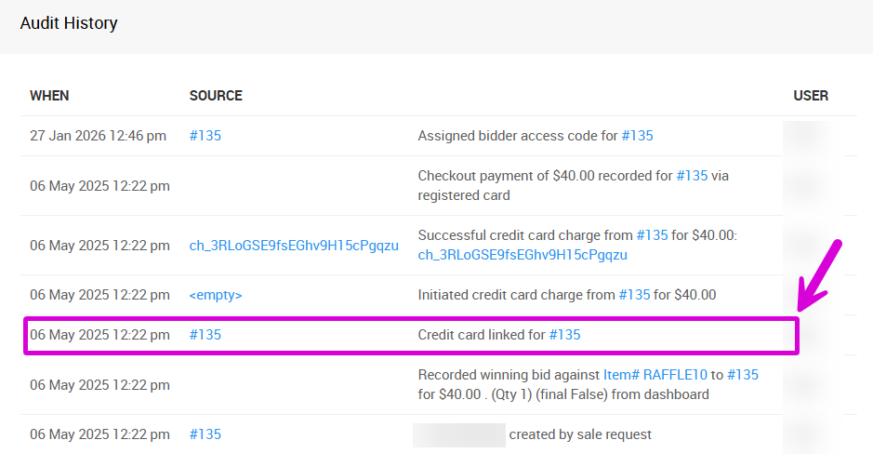
Task: Click the USER column header
Action: click(x=811, y=96)
